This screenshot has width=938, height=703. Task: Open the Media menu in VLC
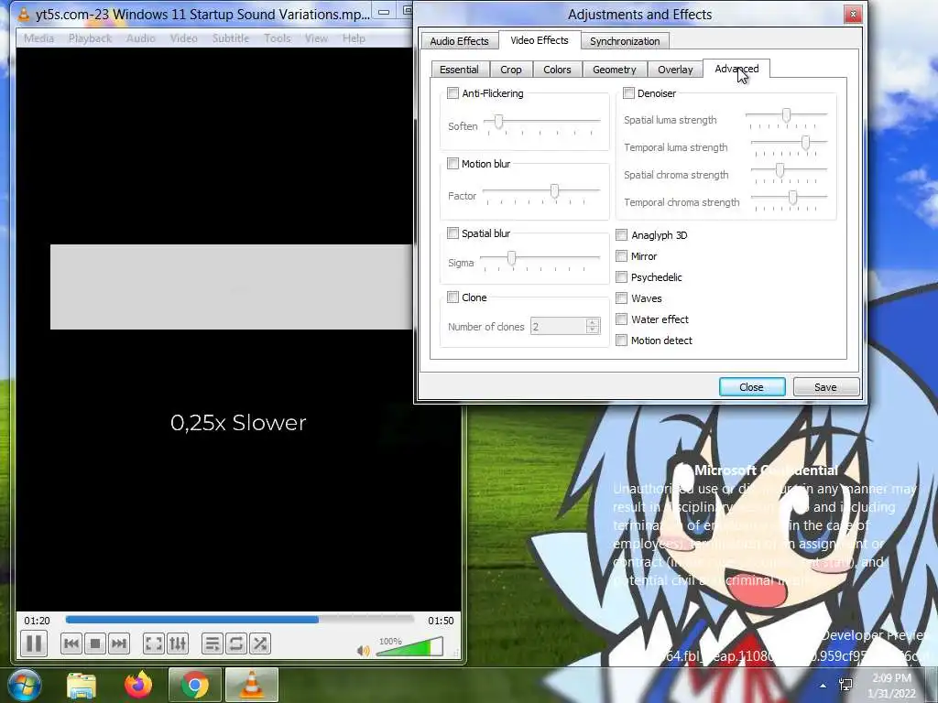tap(38, 38)
